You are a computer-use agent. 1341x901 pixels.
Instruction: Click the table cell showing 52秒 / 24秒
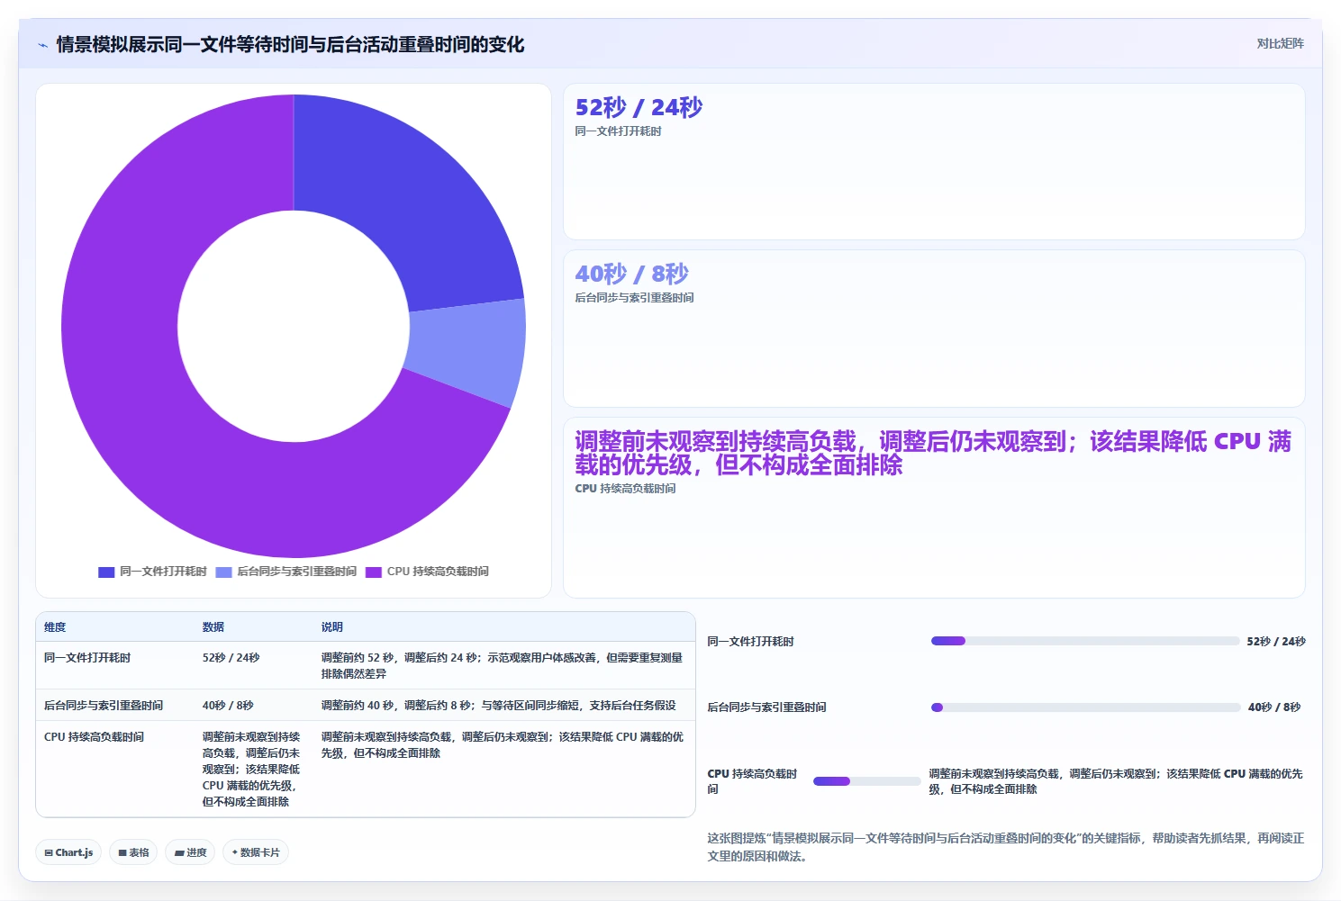pyautogui.click(x=231, y=658)
